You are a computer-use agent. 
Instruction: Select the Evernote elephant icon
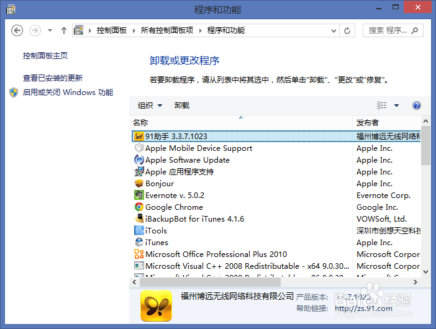tap(139, 195)
